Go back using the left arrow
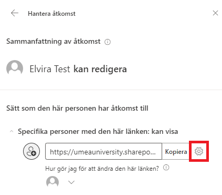 coord(15,13)
